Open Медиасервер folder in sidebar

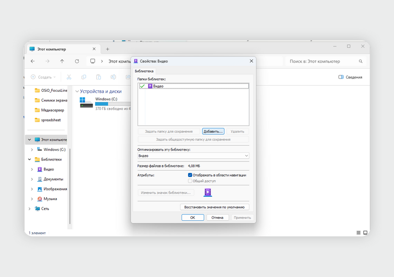coord(49,110)
